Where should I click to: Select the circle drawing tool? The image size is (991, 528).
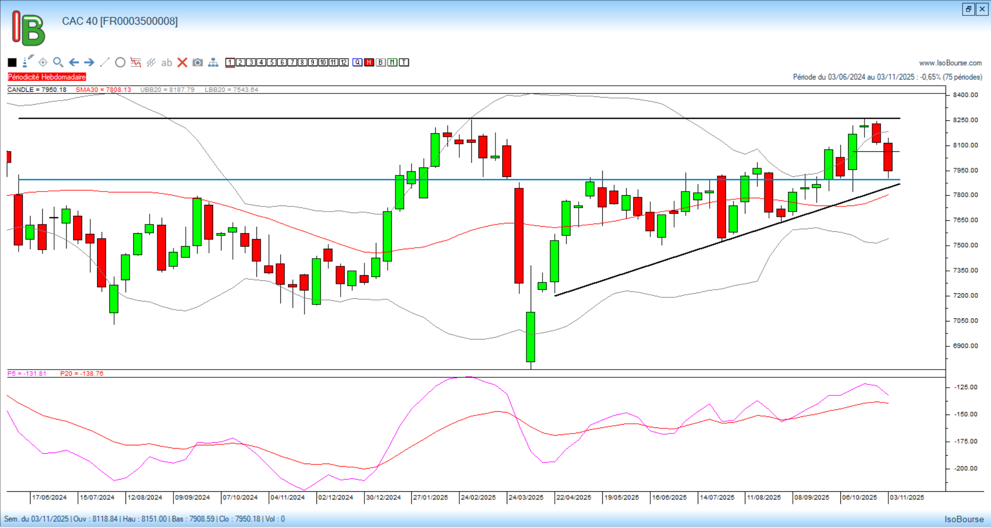(120, 62)
